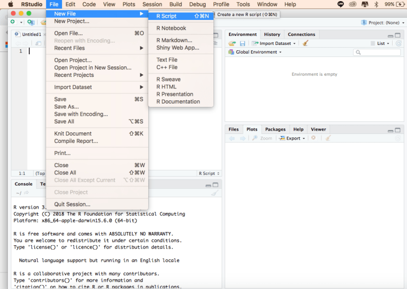407x289 pixels.
Task: Open the Apple menu
Action: click(x=11, y=4)
